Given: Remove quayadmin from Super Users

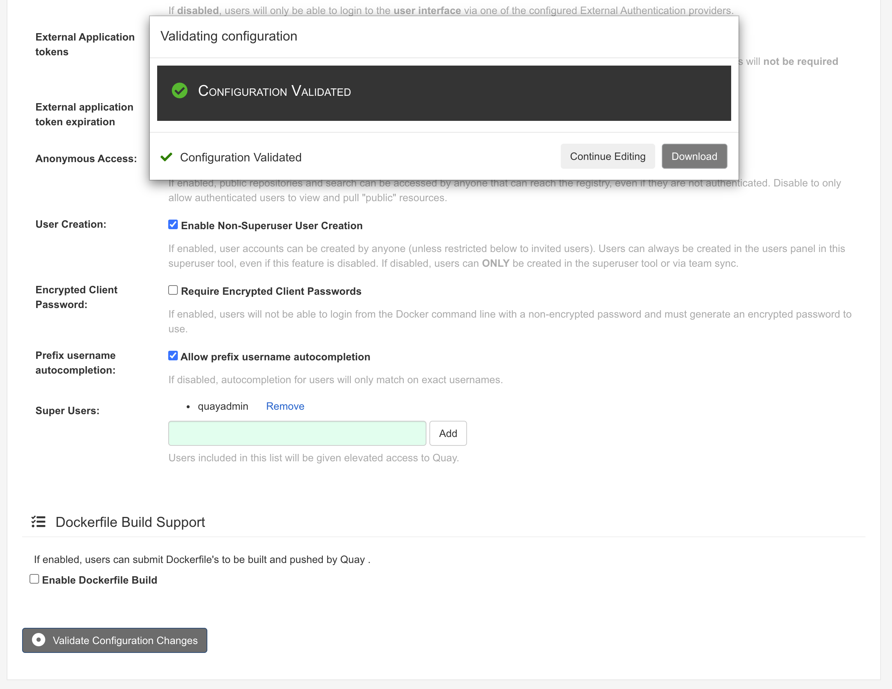Looking at the screenshot, I should [x=285, y=406].
